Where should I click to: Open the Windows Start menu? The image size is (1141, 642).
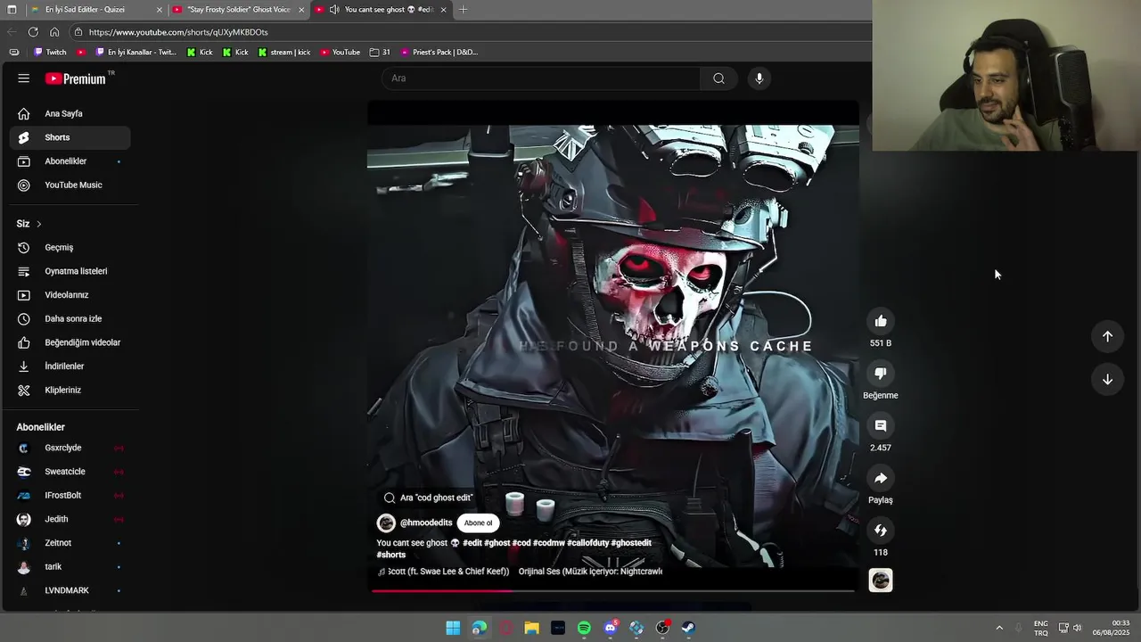click(x=453, y=628)
